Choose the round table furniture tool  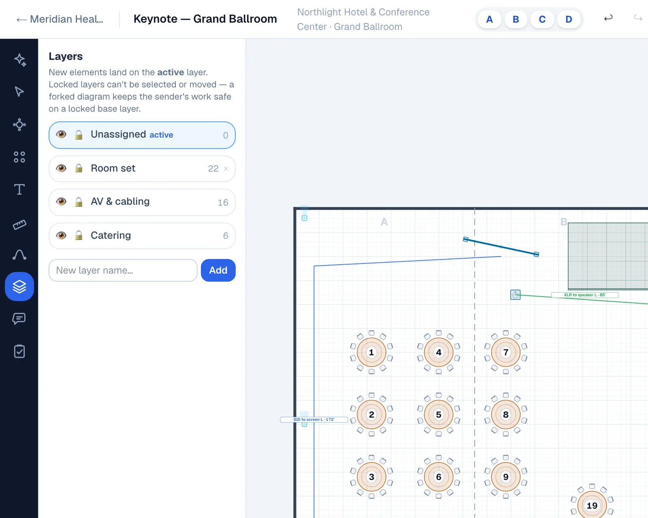coord(19,124)
